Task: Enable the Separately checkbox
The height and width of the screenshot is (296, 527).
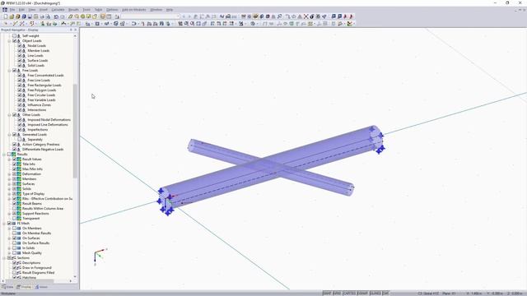Action: (x=20, y=139)
